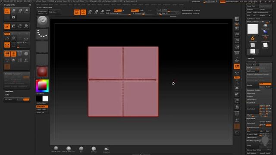276x155 pixels.
Task: Expand the Modify Topology section
Action: pyautogui.click(x=254, y=141)
